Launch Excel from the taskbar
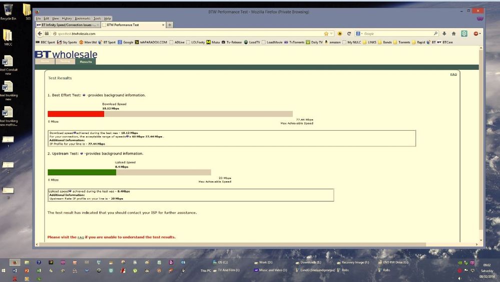The height and width of the screenshot is (282, 500). click(x=39, y=271)
